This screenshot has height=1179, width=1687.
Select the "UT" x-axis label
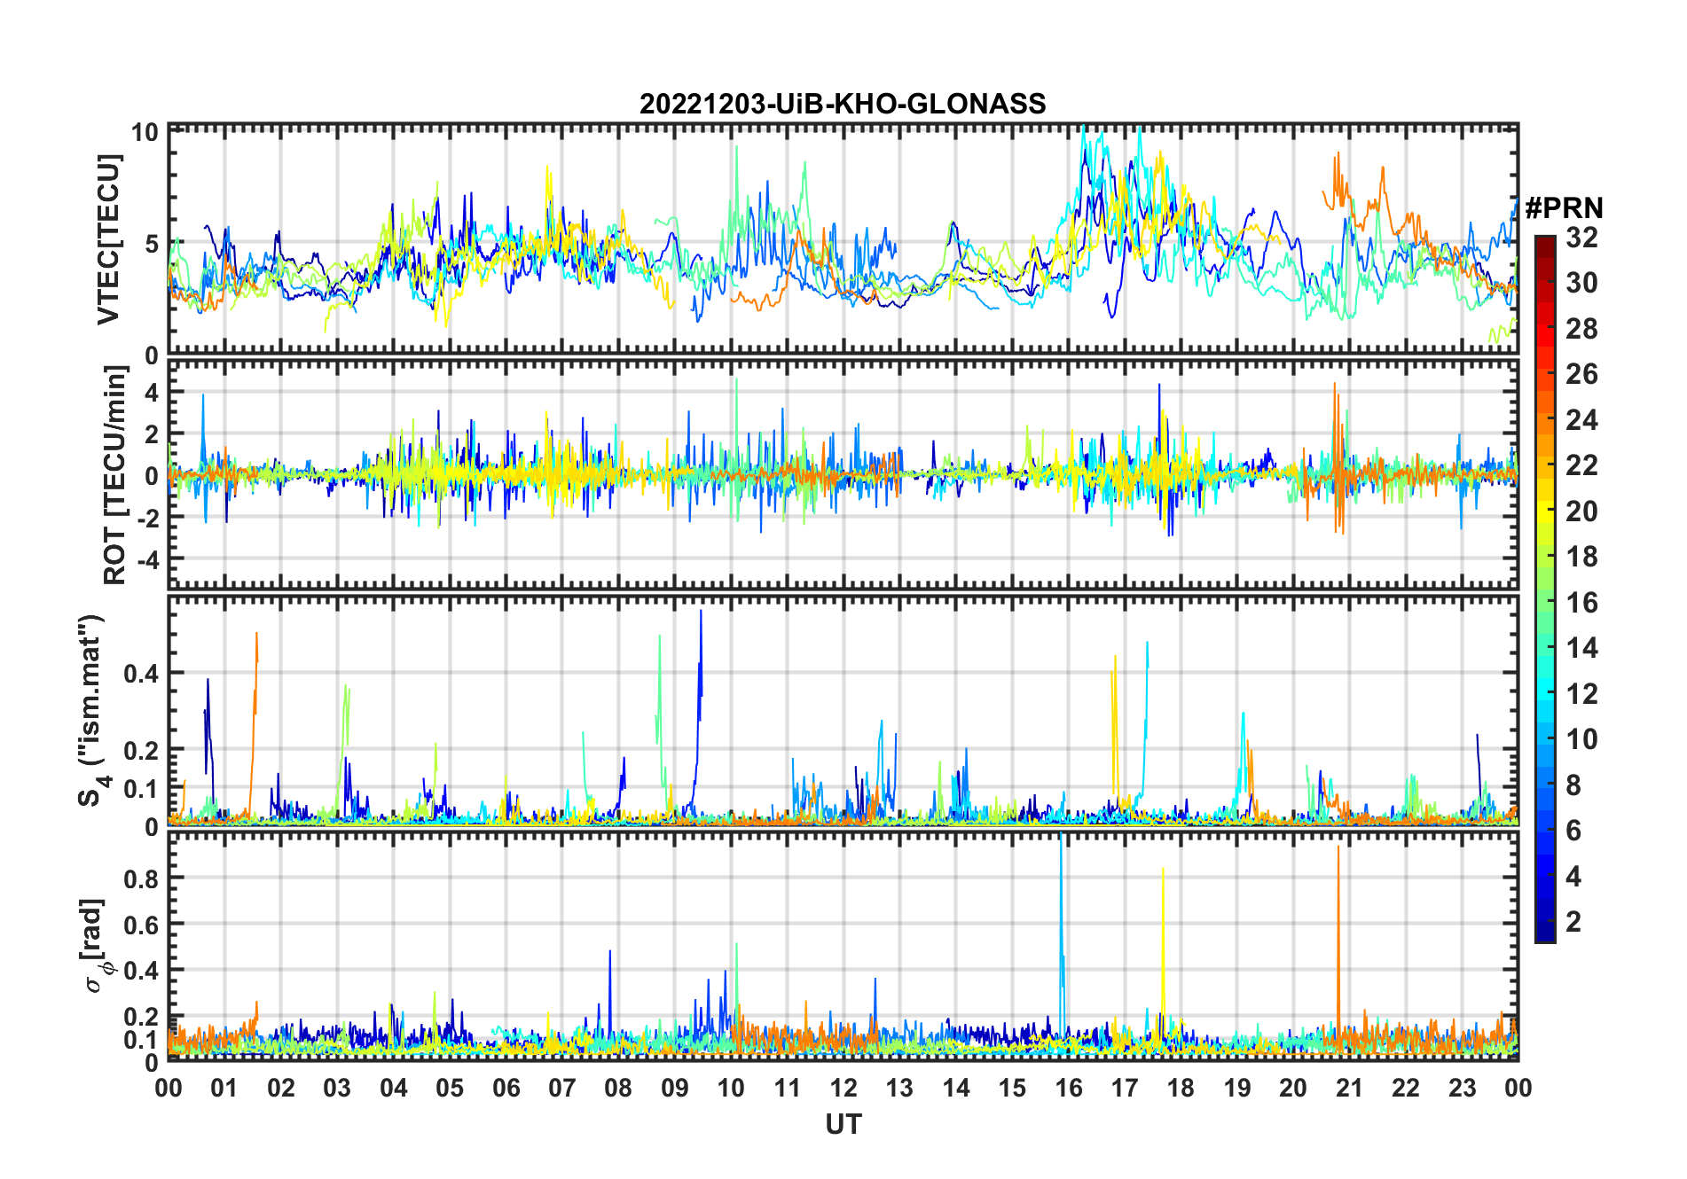click(843, 1125)
